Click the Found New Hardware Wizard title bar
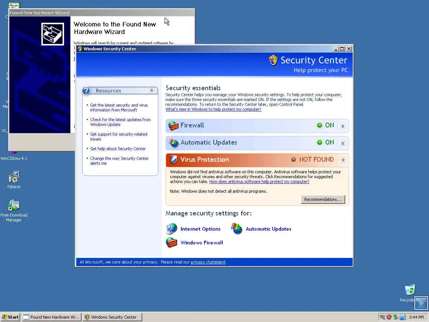The image size is (429, 322). point(102,13)
